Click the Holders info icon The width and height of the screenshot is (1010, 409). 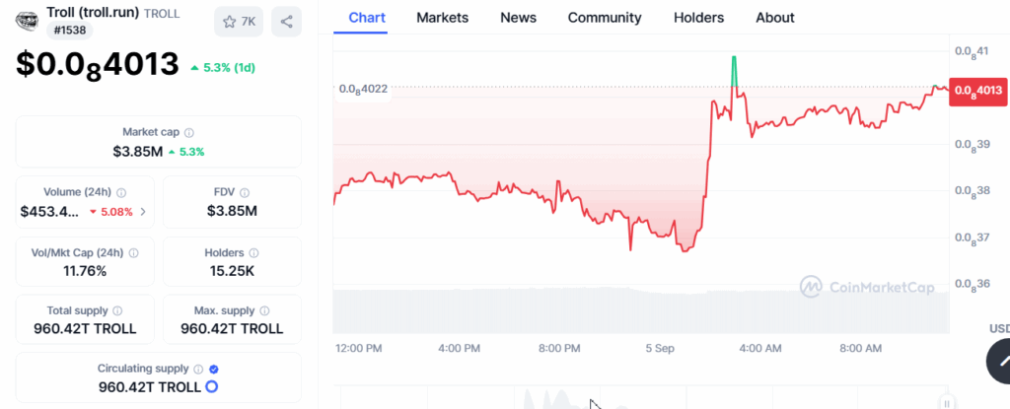click(x=255, y=252)
